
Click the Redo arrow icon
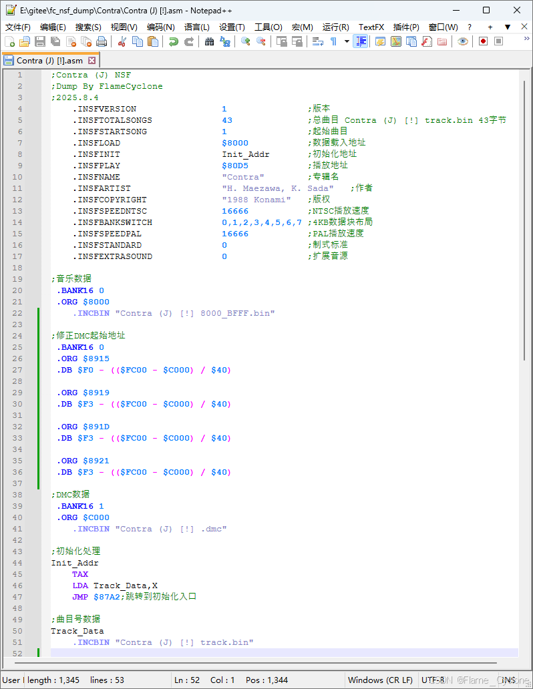pos(189,42)
